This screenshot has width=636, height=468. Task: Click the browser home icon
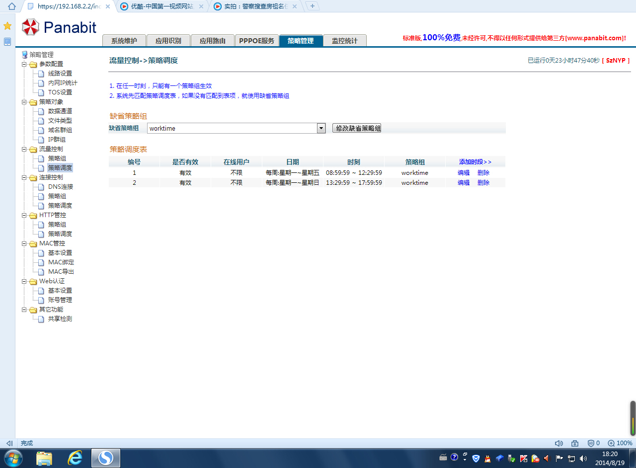(x=11, y=6)
